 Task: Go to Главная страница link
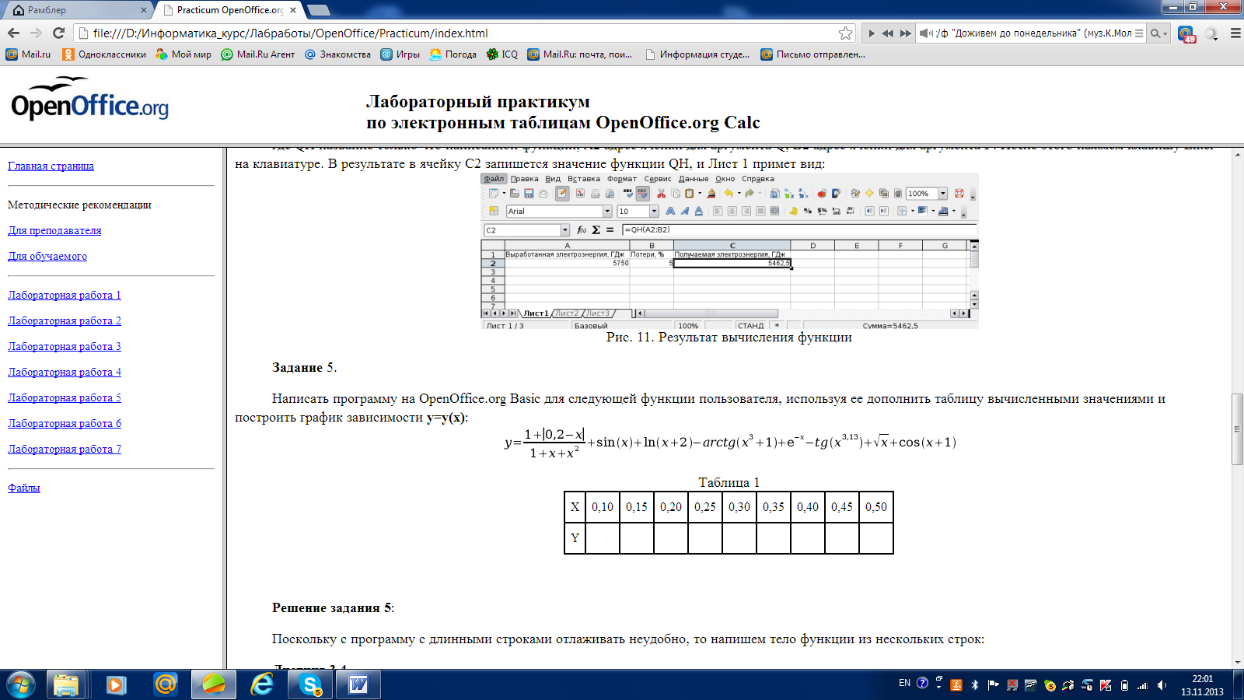pos(51,166)
